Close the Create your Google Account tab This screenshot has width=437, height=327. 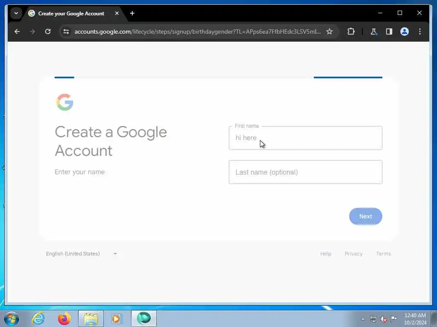117,13
